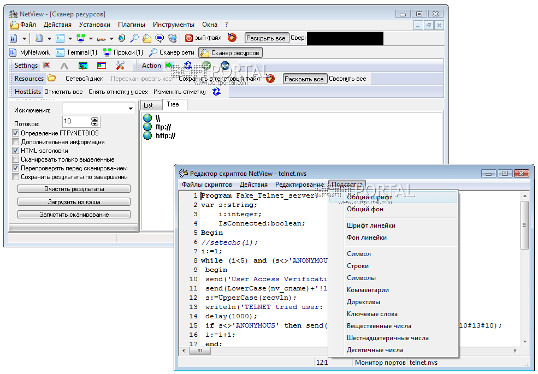Click the folder icon in Resources toolbar
Viewport: 538px width, 374px height.
click(x=51, y=78)
